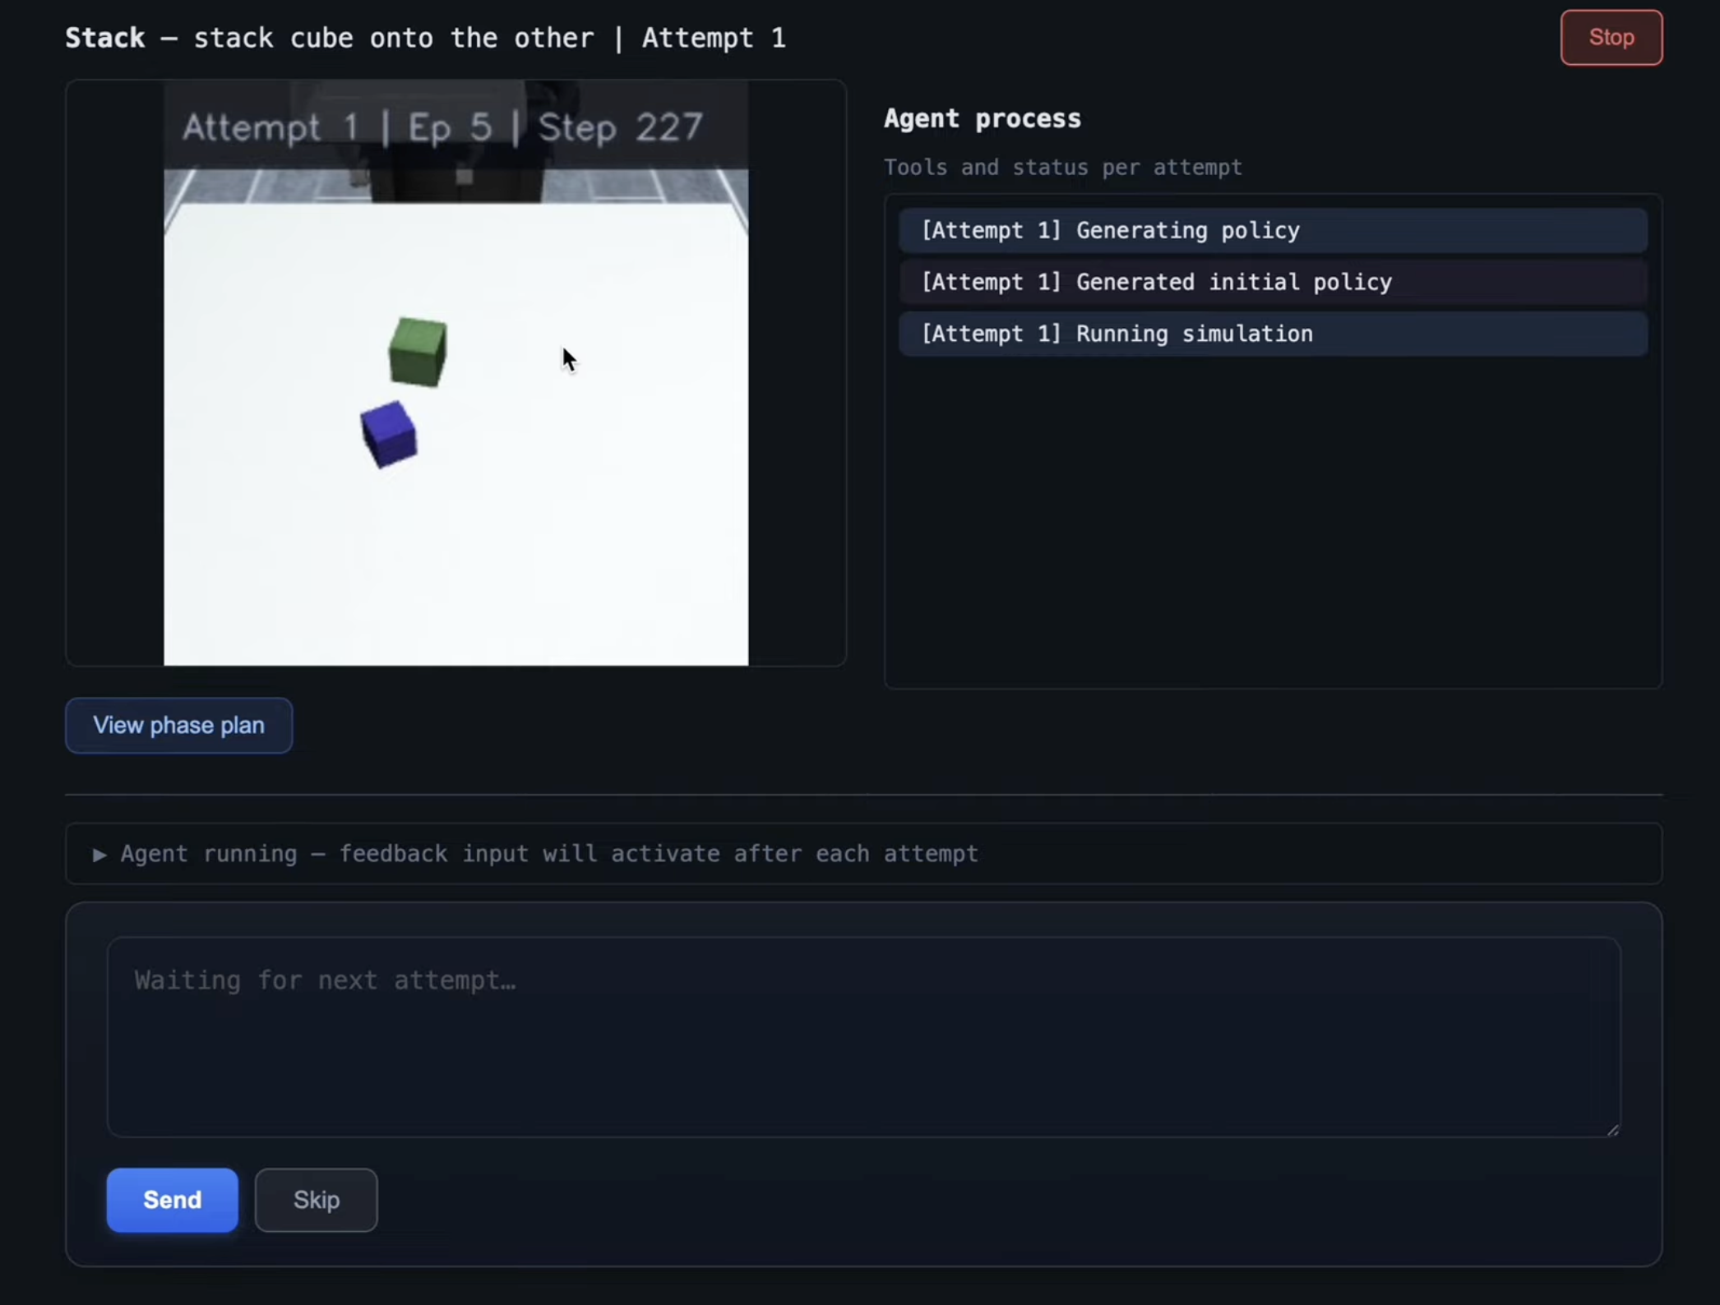Viewport: 1720px width, 1305px height.
Task: Open the phase plan view
Action: pyautogui.click(x=178, y=725)
